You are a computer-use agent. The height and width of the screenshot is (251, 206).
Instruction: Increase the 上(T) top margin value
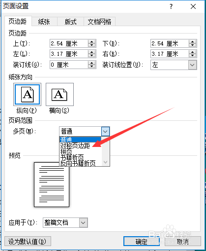92,42
